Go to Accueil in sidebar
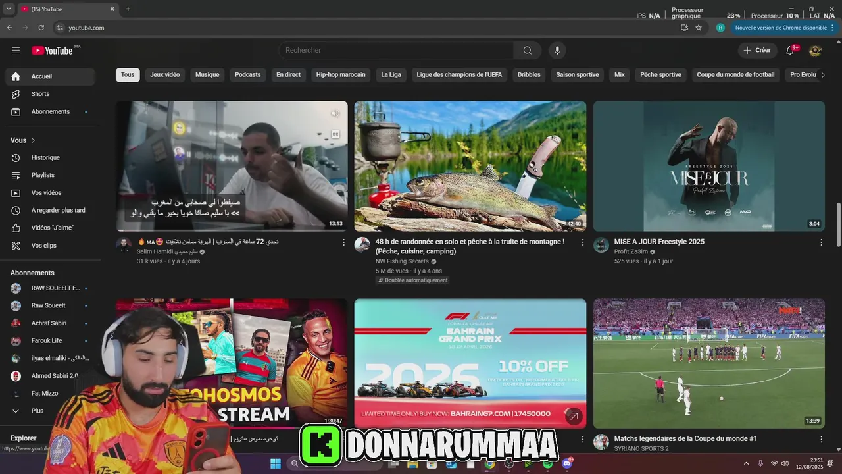Image resolution: width=842 pixels, height=474 pixels. pyautogui.click(x=50, y=76)
